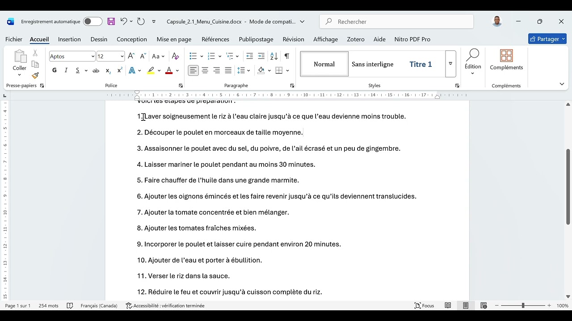The width and height of the screenshot is (572, 321).
Task: Increase paragraph indent
Action: (x=261, y=56)
